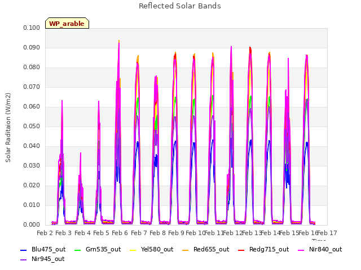Click the Feb 2 x-axis tick label
This screenshot has height=270, width=361.
[45, 233]
